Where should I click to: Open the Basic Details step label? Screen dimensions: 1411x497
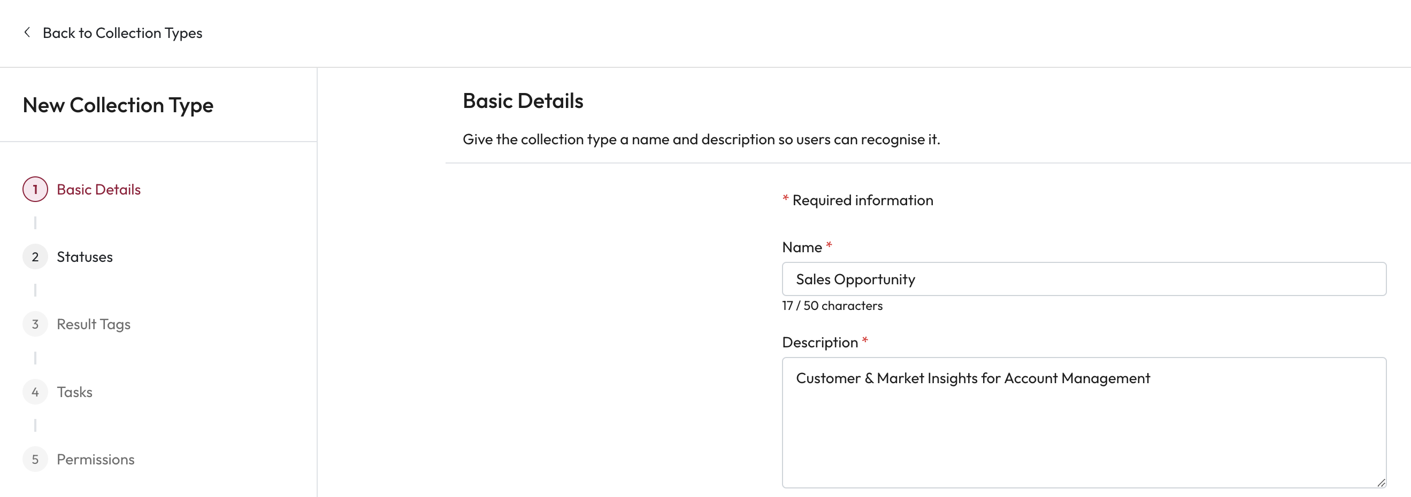click(98, 189)
